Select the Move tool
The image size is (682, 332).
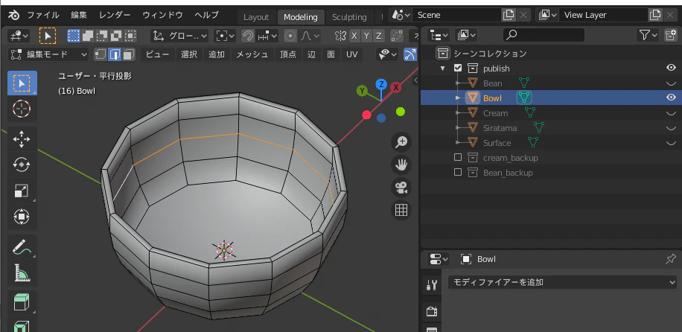22,139
